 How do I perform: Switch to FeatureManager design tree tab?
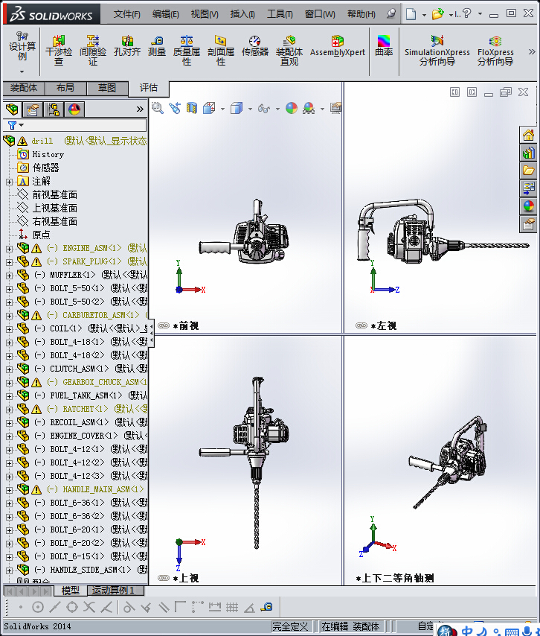point(12,109)
